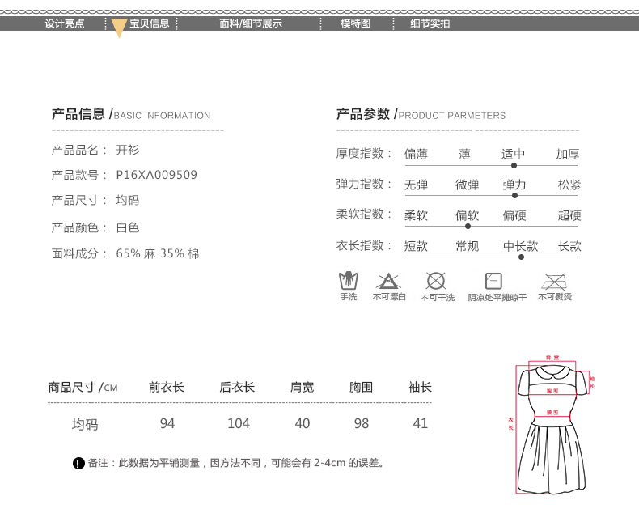Click the dry flat in shade icon

coord(493,281)
